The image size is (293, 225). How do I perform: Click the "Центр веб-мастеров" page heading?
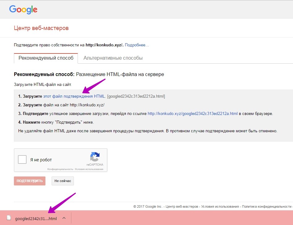[41, 28]
